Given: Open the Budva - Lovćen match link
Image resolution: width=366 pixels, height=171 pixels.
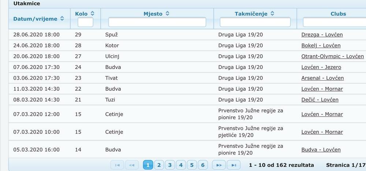Looking at the screenshot, I should point(321,150).
